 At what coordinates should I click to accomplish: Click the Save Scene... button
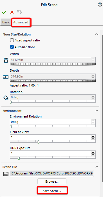[x=52, y=191]
